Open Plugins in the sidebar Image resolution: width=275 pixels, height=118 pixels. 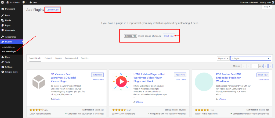coord(12,42)
